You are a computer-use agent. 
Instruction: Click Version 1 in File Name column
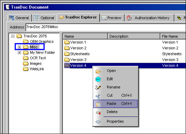click(170, 42)
